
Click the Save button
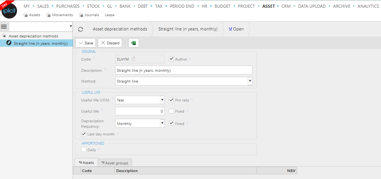click(x=85, y=43)
